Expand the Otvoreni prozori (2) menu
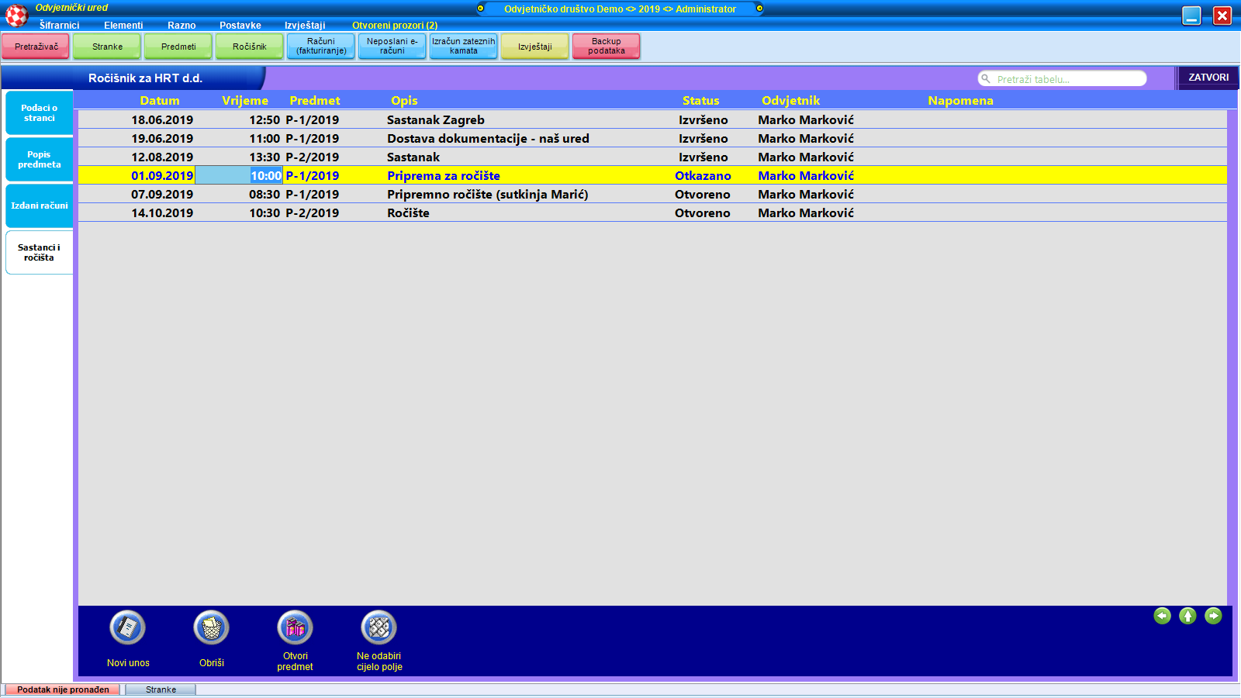 click(x=394, y=26)
